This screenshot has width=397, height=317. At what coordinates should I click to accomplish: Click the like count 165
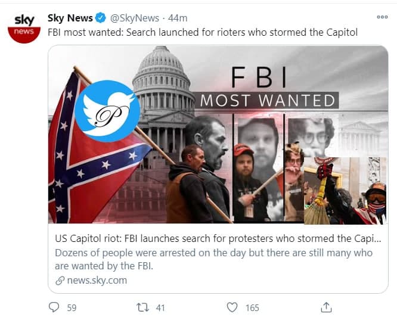coord(252,307)
